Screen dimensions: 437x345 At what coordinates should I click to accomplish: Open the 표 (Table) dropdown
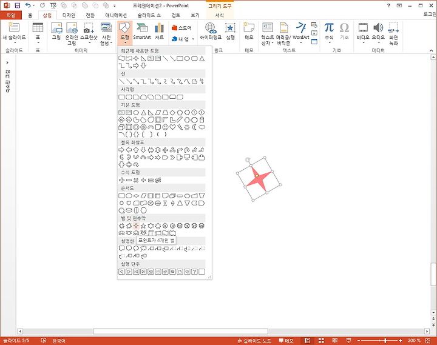coord(38,42)
